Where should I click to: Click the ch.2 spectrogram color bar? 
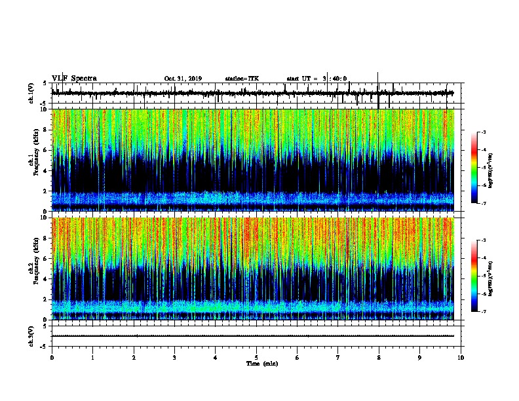474,276
